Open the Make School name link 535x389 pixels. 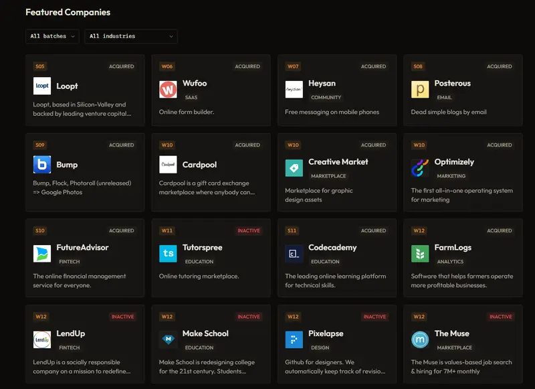point(205,333)
